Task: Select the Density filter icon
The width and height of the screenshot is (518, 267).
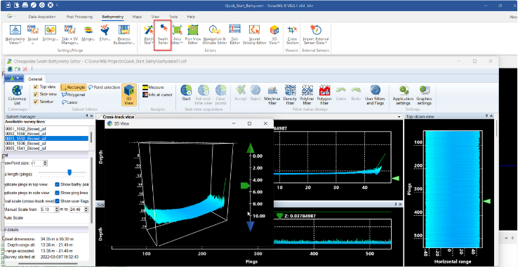Action: coord(290,95)
